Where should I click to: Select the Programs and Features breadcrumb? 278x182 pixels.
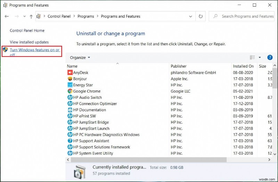pos(121,16)
